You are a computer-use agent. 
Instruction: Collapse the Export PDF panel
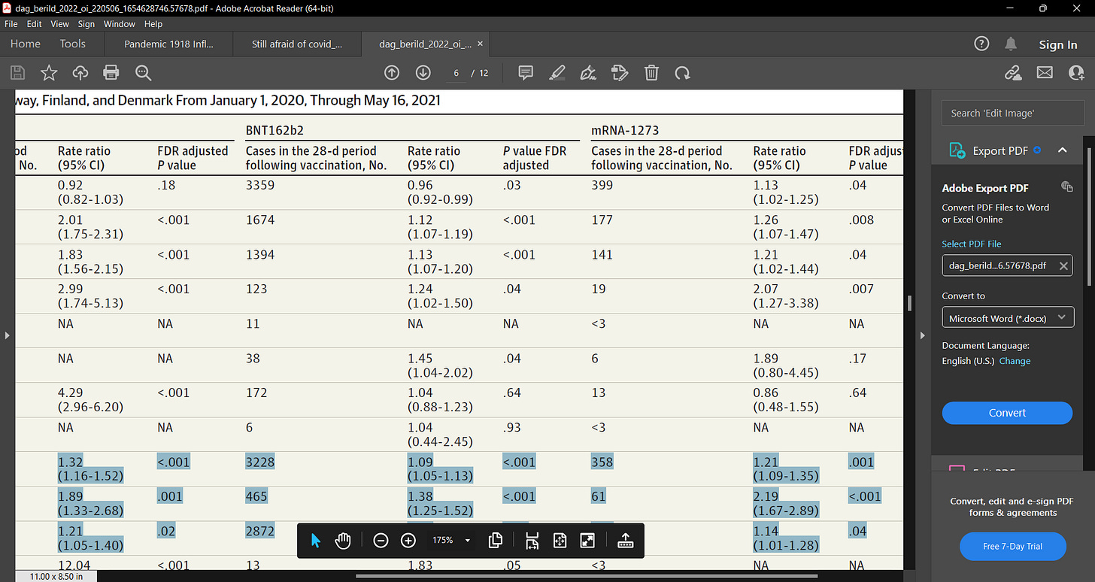1062,150
